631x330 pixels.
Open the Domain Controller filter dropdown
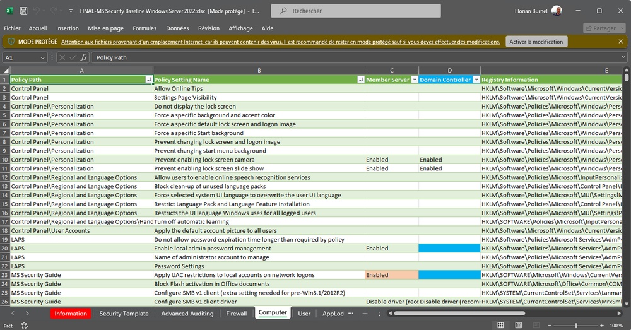475,80
